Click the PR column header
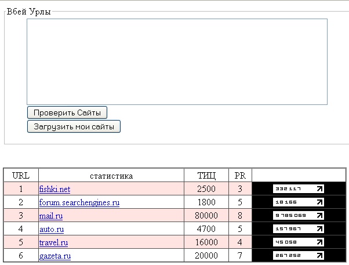 pos(240,176)
